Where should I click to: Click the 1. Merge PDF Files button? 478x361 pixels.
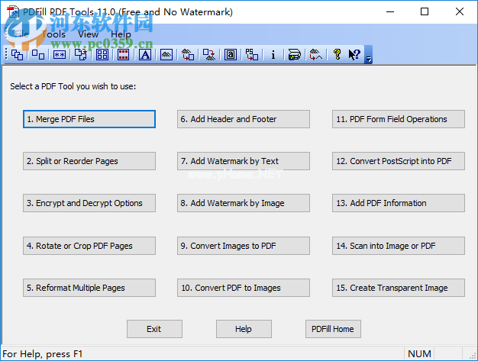89,119
